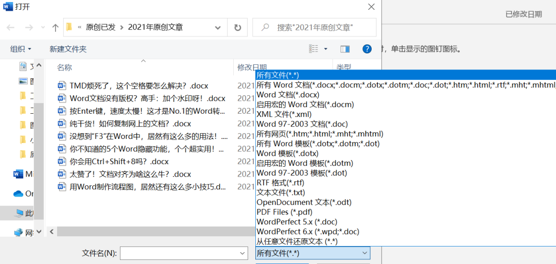The width and height of the screenshot is (556, 264).
Task: Click Word icon of 太赞了 file
Action: [x=62, y=174]
